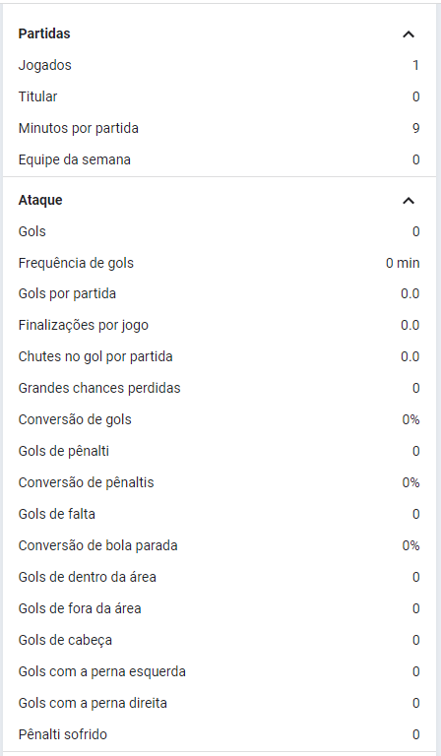This screenshot has height=756, width=441.
Task: Select the Jogados stat row
Action: coord(219,65)
